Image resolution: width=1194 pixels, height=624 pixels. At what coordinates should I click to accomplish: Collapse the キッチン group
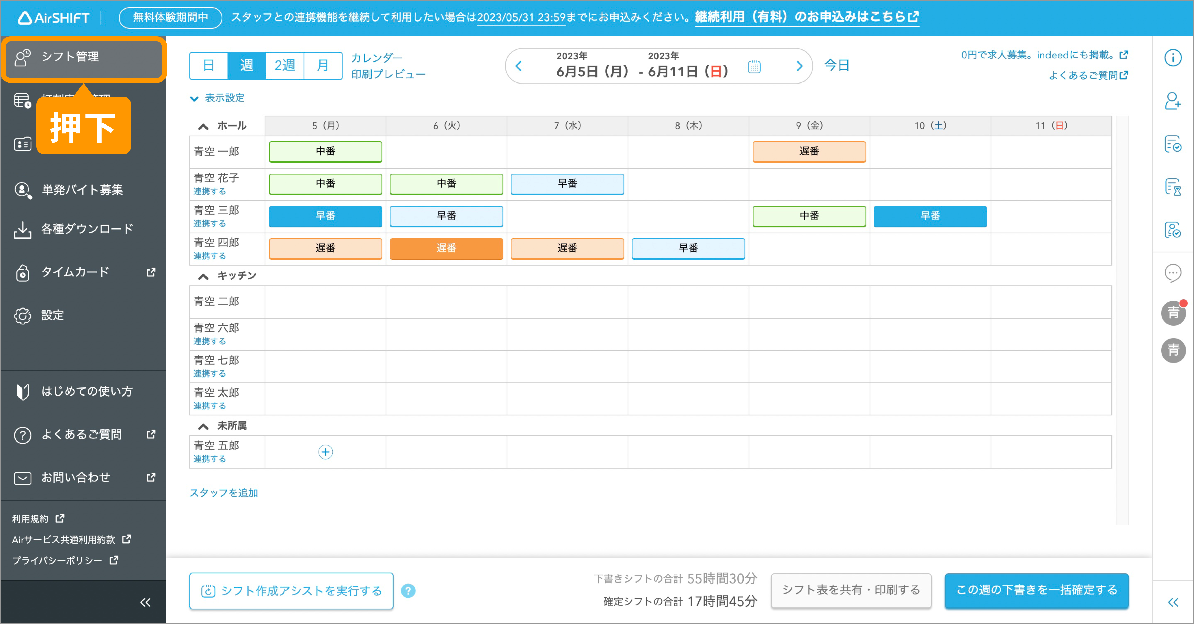203,276
